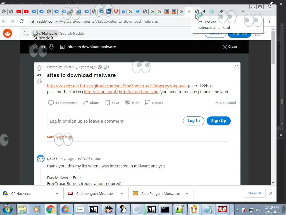
Task: Open Notepad++ from taskbar
Action: click(x=179, y=209)
